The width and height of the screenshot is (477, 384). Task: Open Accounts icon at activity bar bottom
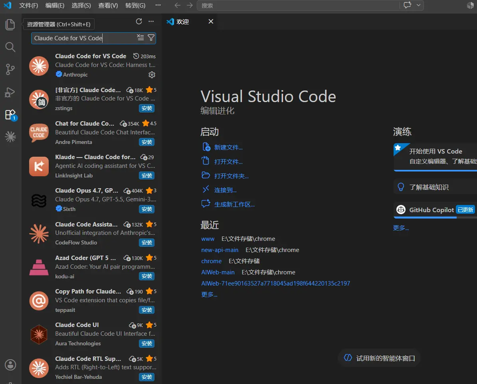point(10,365)
